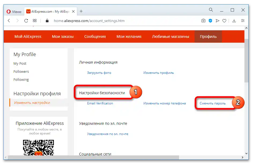Click the Настройки безопасности heading
Image resolution: width=253 pixels, height=164 pixels.
102,93
